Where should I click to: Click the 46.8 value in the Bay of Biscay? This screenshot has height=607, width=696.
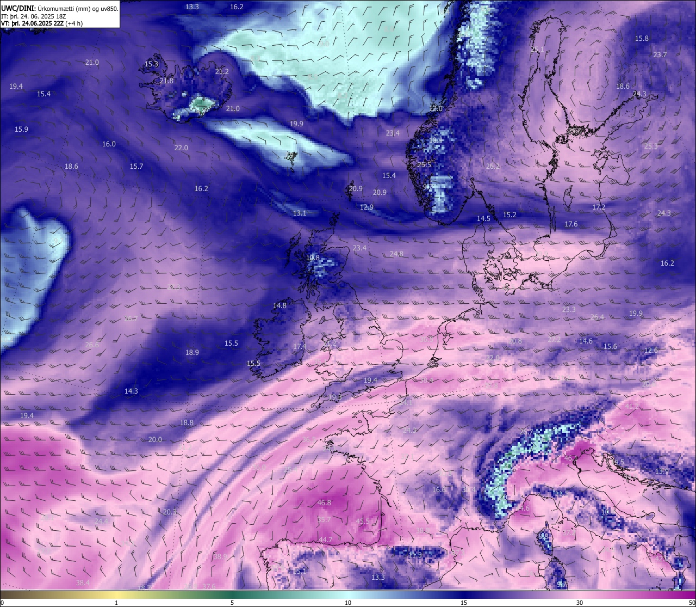[x=324, y=503]
